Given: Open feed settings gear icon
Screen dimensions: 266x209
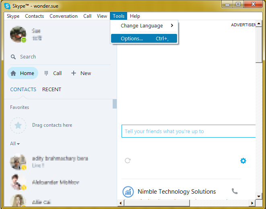Looking at the screenshot, I should [x=243, y=161].
